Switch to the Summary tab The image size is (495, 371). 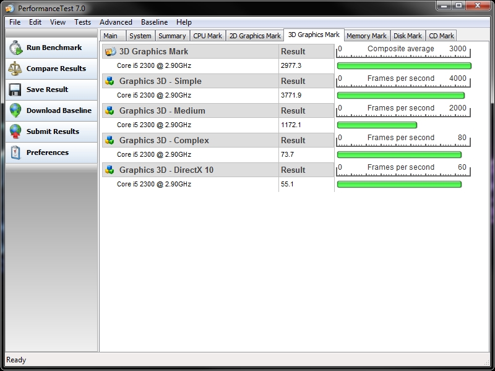[173, 36]
